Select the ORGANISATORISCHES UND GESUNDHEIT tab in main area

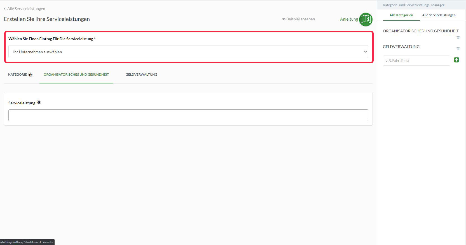click(76, 75)
